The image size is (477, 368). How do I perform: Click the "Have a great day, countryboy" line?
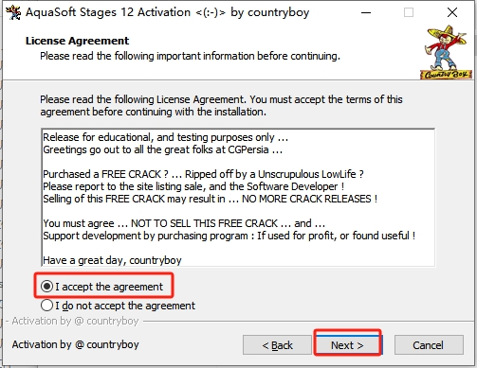112,260
